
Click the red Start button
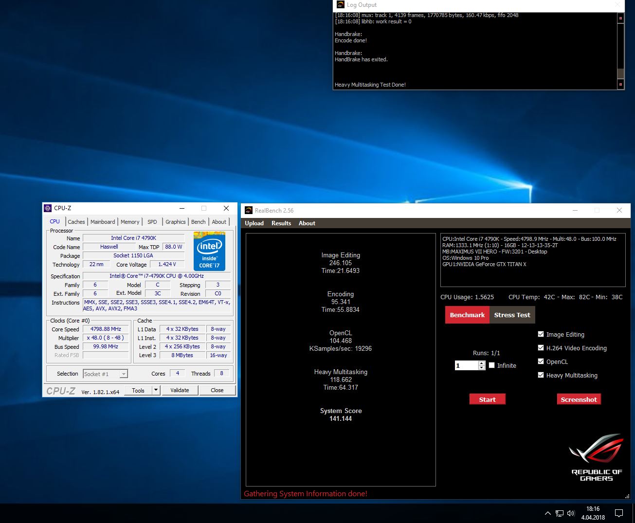(x=488, y=399)
